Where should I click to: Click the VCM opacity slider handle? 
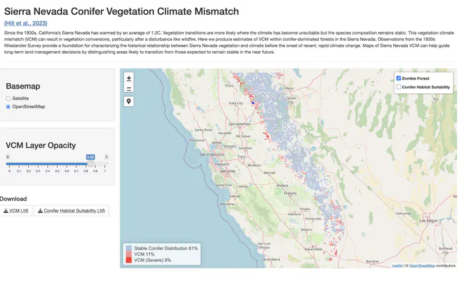(x=90, y=164)
